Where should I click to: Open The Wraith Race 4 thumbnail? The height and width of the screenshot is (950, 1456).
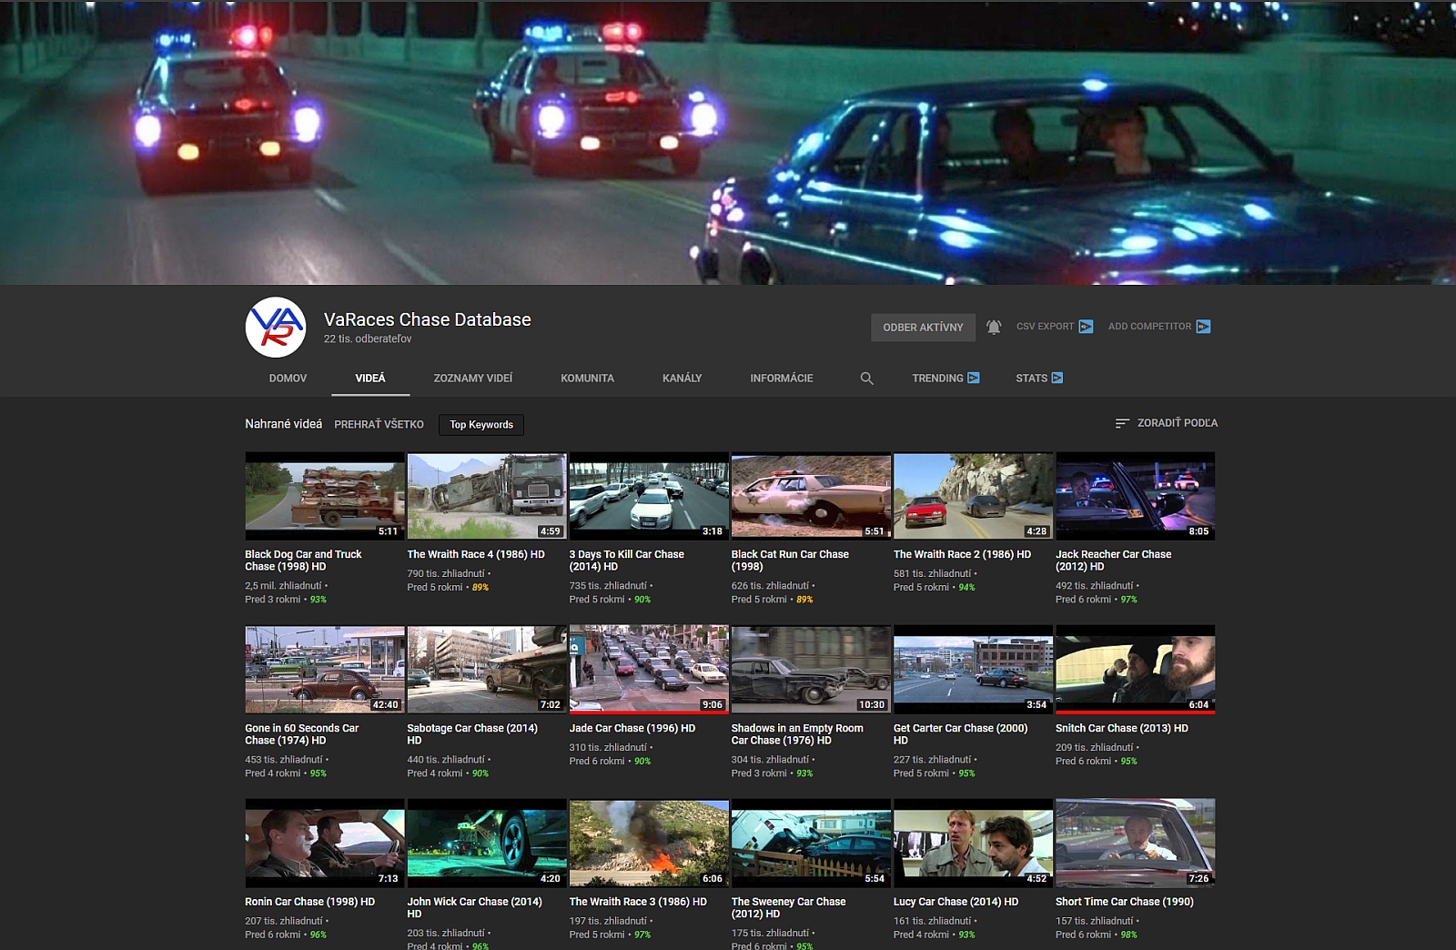pos(487,496)
